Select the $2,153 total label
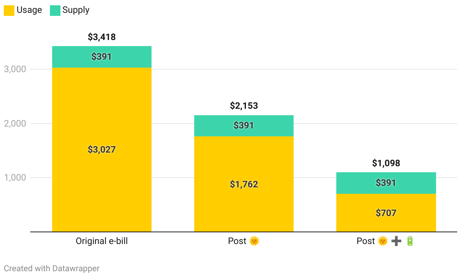The width and height of the screenshot is (461, 278). 244,106
